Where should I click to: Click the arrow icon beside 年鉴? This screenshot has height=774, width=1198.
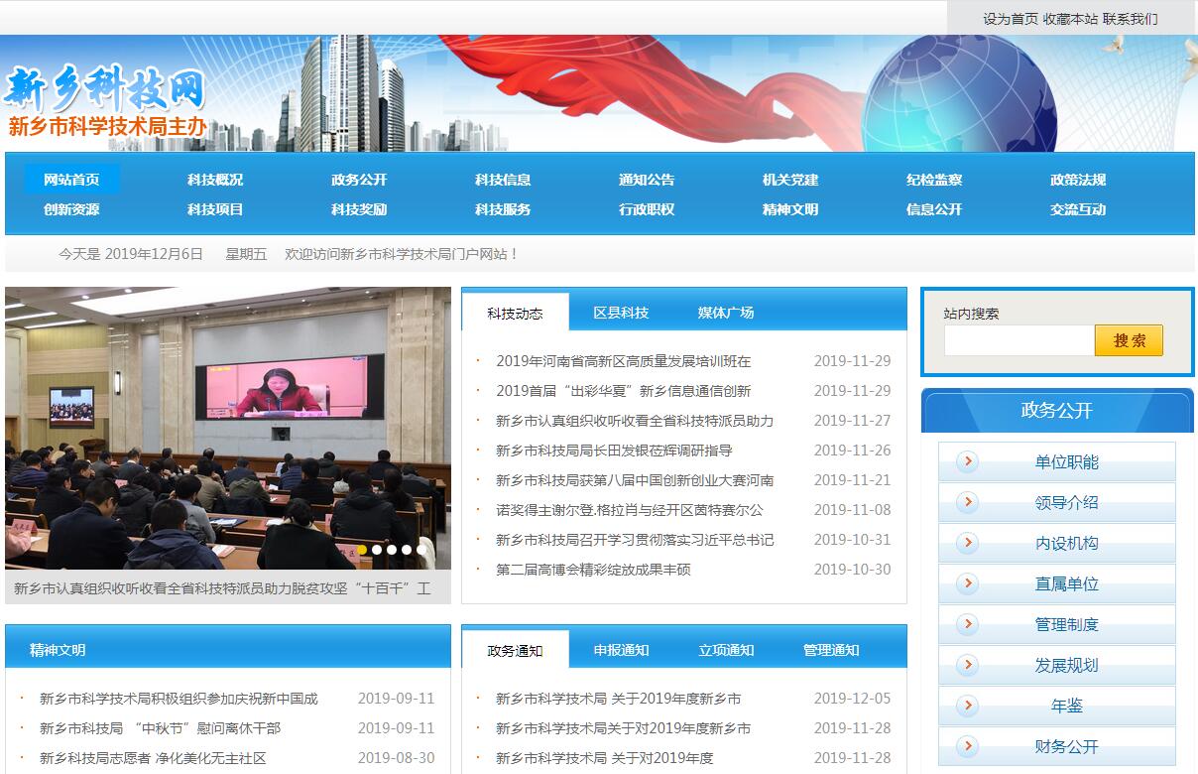click(x=968, y=706)
